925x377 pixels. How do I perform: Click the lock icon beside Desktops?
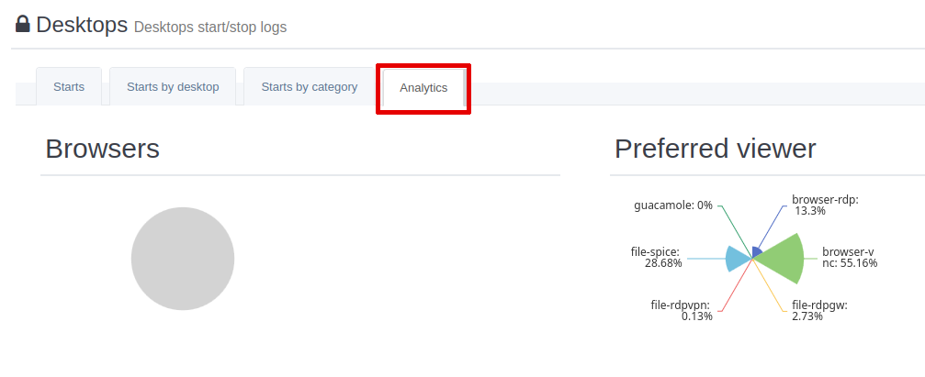tap(23, 25)
